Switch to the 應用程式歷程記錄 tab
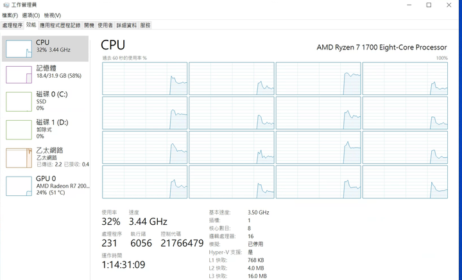 click(x=60, y=25)
